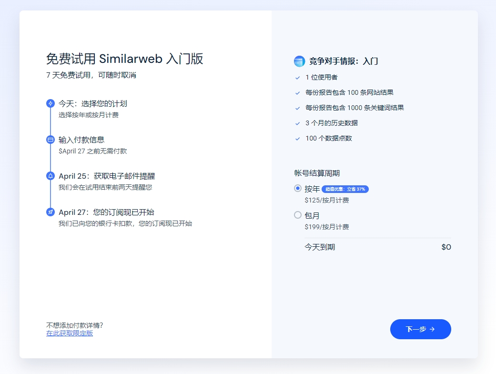This screenshot has height=374, width=496.
Task: Click the step title April 27：您的订阅现已开始
Action: point(107,212)
